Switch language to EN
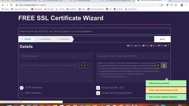This screenshot has height=106, width=189. click(130, 46)
